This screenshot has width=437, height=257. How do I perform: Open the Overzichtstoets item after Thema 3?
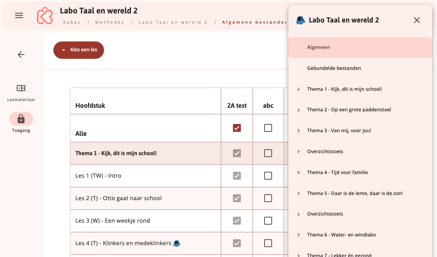pyautogui.click(x=325, y=152)
